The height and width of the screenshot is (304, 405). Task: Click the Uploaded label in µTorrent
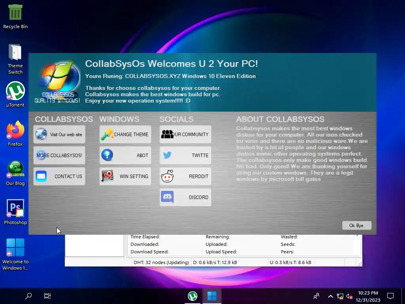pos(216,244)
